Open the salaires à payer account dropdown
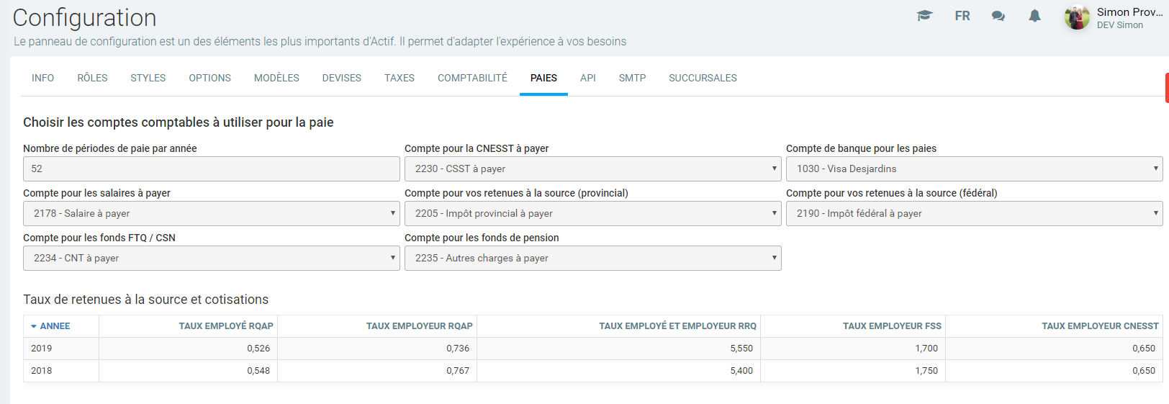The width and height of the screenshot is (1169, 404). 211,213
